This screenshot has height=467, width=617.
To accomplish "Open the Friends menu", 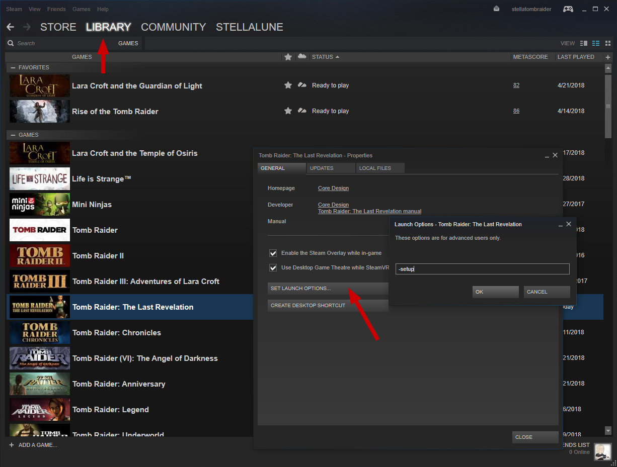I will click(56, 9).
